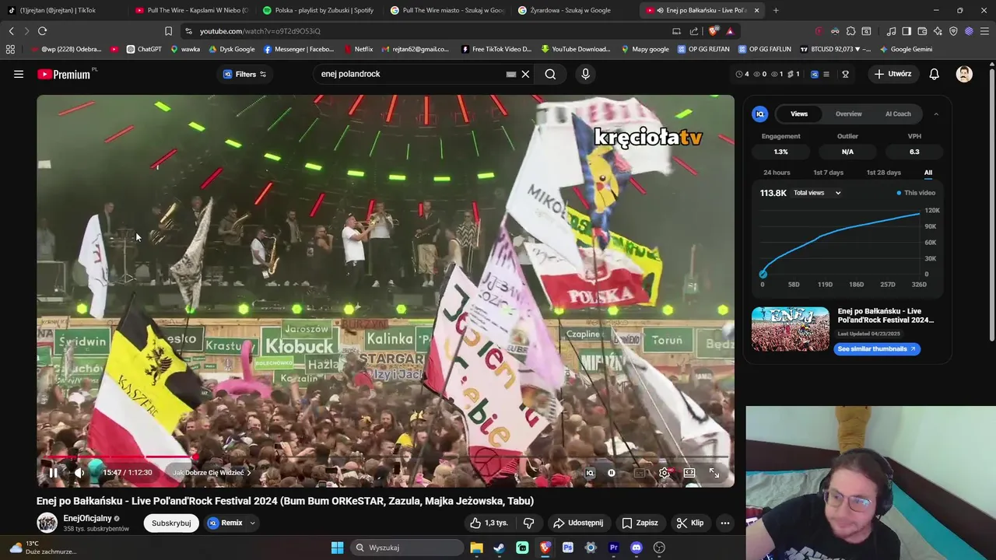996x560 pixels.
Task: Expand the Remix dropdown arrow
Action: [252, 523]
